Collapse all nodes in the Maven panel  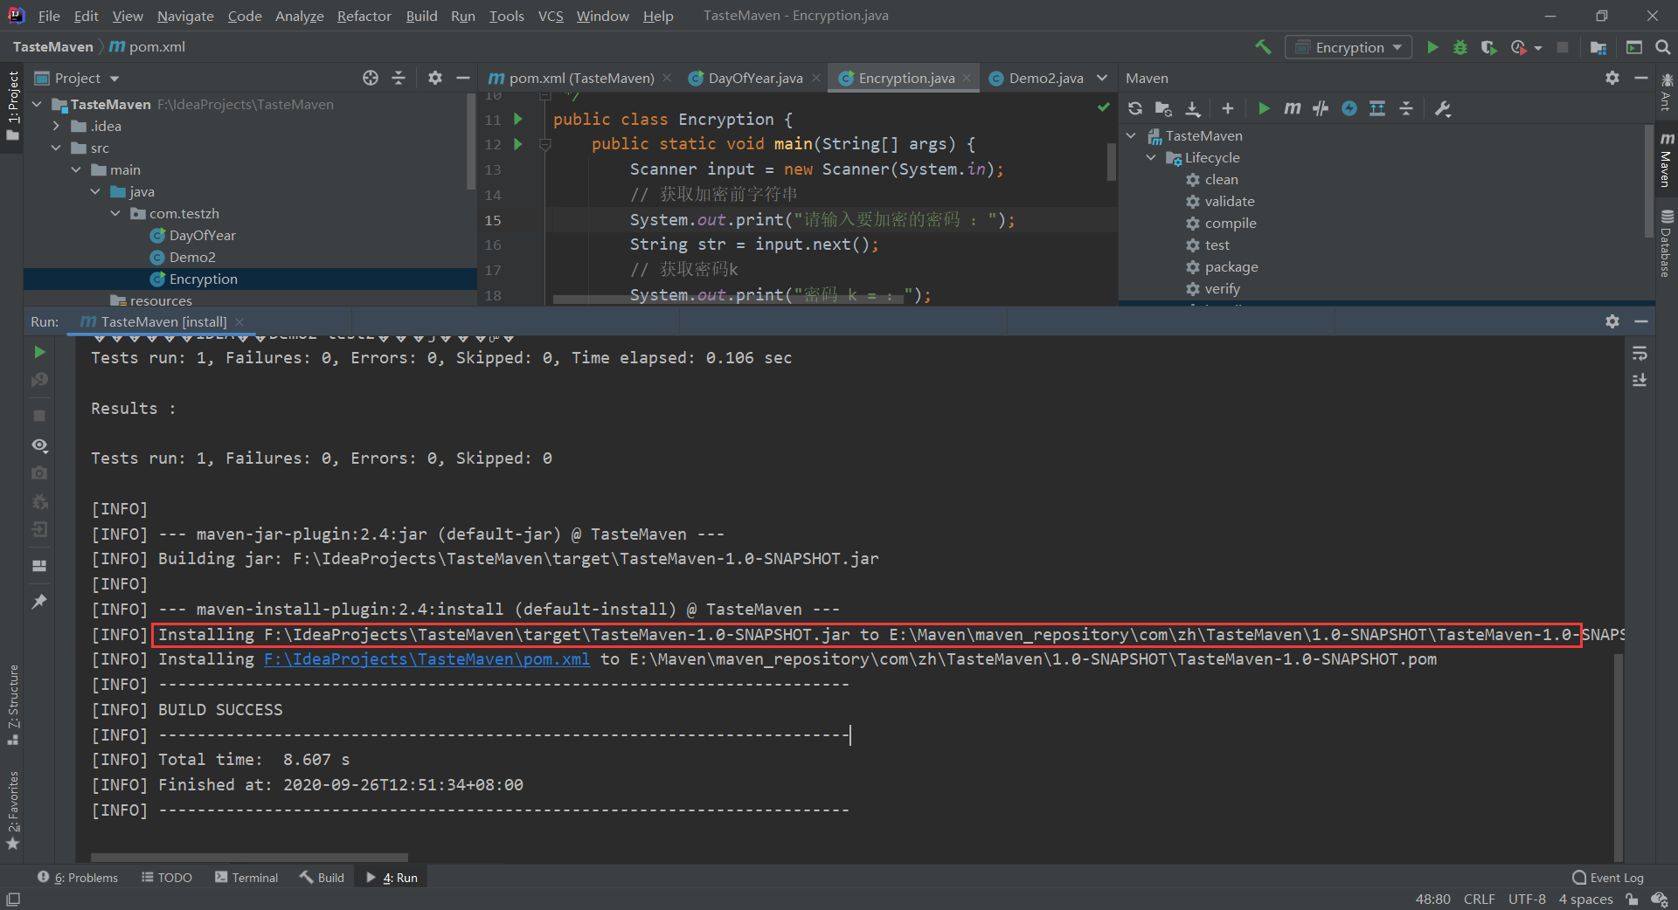[1406, 108]
